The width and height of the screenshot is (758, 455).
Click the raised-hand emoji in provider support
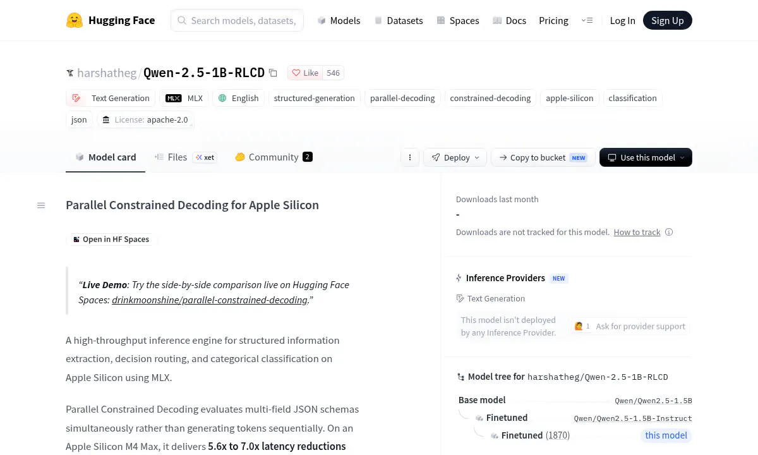(579, 326)
